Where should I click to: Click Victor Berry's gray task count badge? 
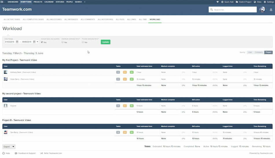point(118,79)
